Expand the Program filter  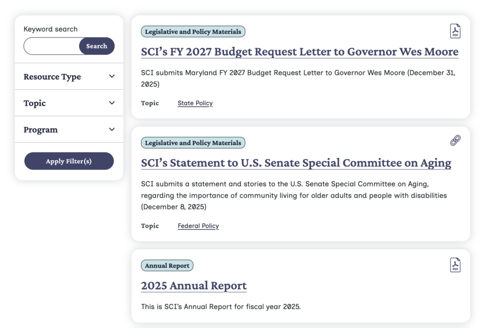pos(69,129)
